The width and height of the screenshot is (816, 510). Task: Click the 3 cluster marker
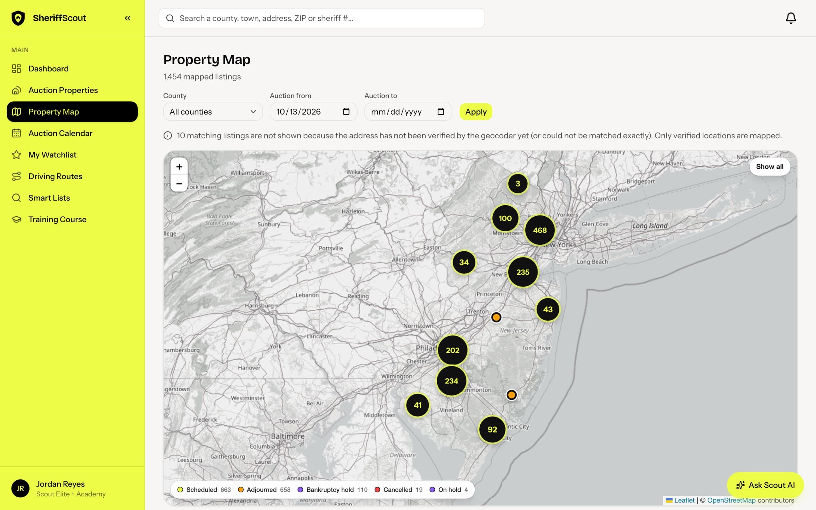(x=518, y=184)
